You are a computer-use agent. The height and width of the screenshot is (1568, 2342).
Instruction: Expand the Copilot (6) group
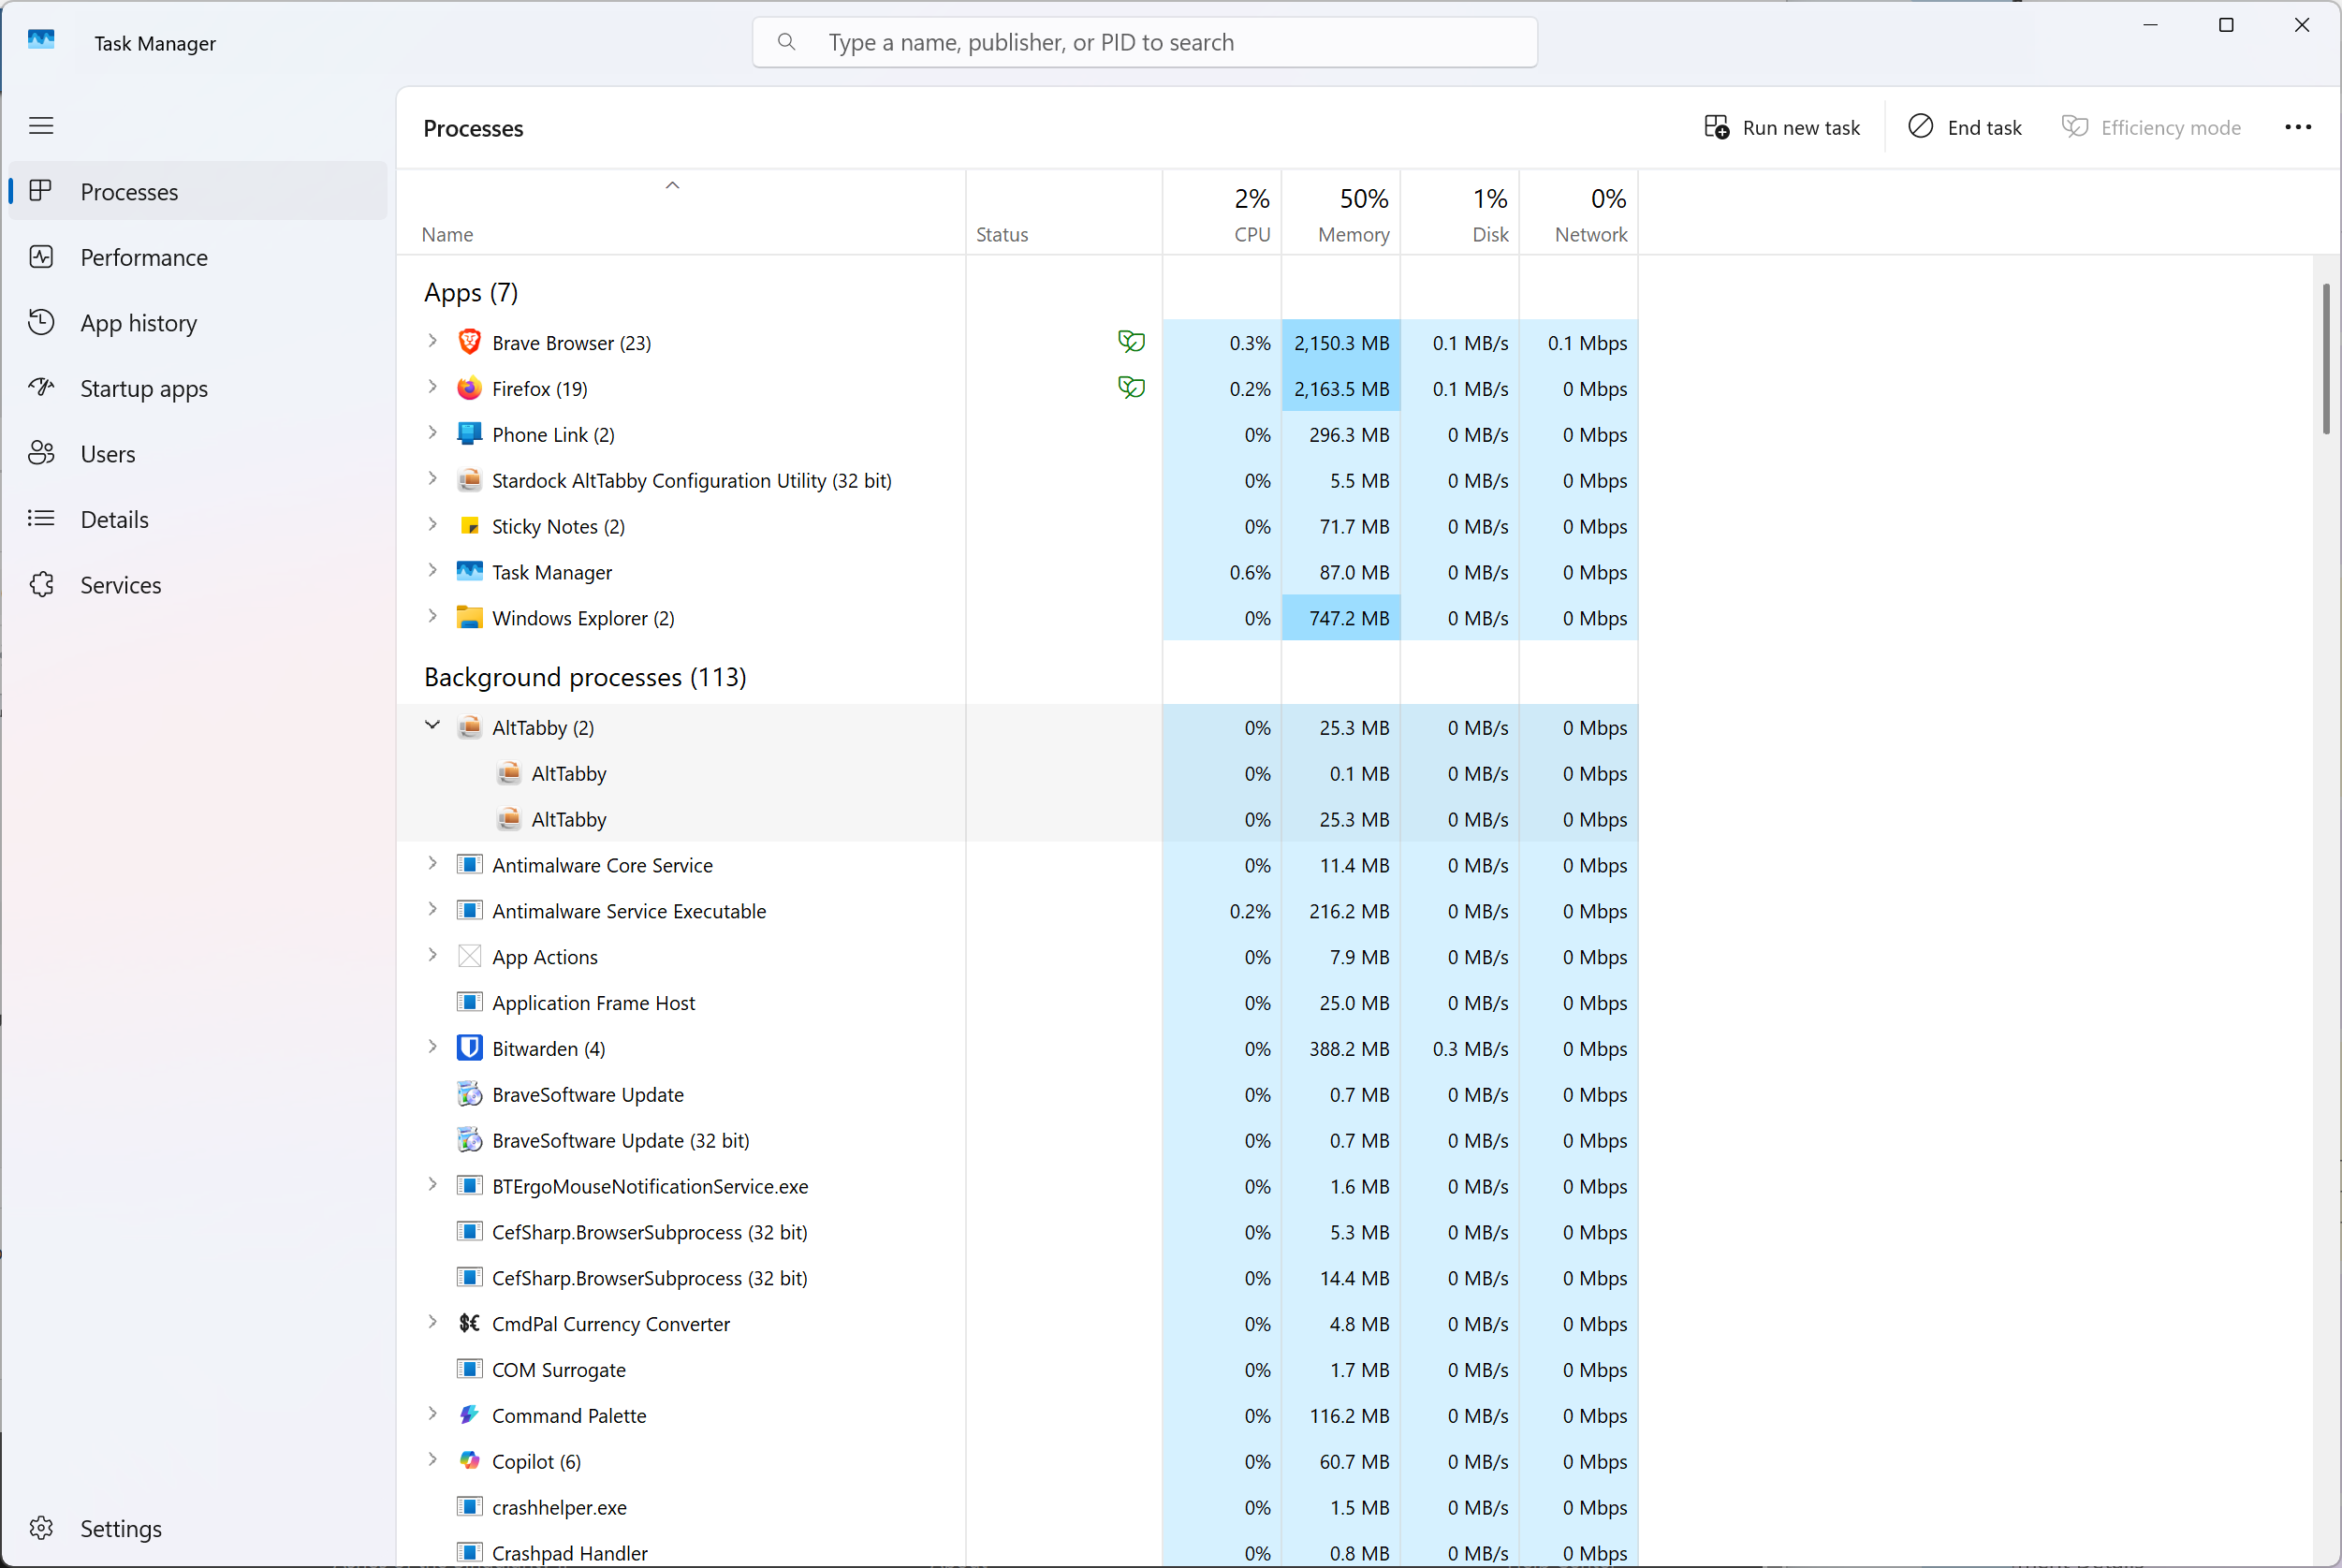point(432,1460)
